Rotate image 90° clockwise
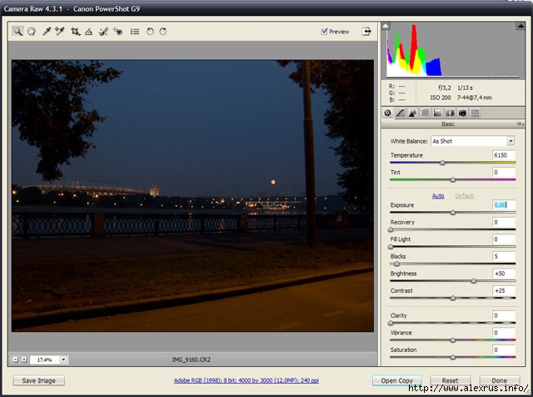This screenshot has height=397, width=533. pos(163,32)
